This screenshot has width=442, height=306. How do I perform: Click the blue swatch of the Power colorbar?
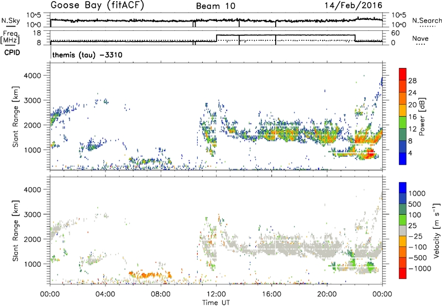point(403,159)
